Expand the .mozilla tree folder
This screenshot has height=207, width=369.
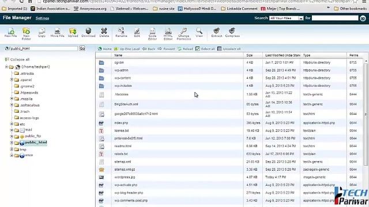(12, 99)
